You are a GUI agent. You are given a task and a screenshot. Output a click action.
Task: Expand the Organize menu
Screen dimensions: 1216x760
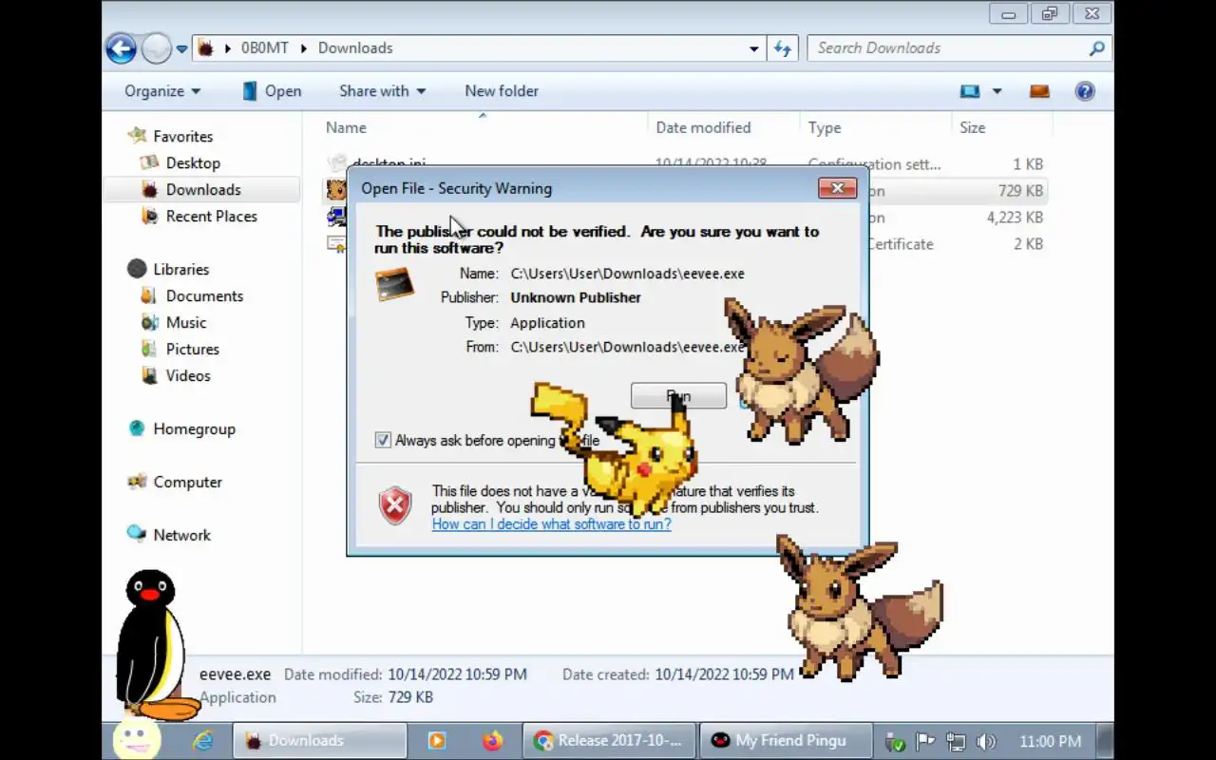[x=162, y=91]
